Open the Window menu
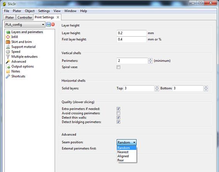Screen dimensions: 219x172 [x=70, y=11]
